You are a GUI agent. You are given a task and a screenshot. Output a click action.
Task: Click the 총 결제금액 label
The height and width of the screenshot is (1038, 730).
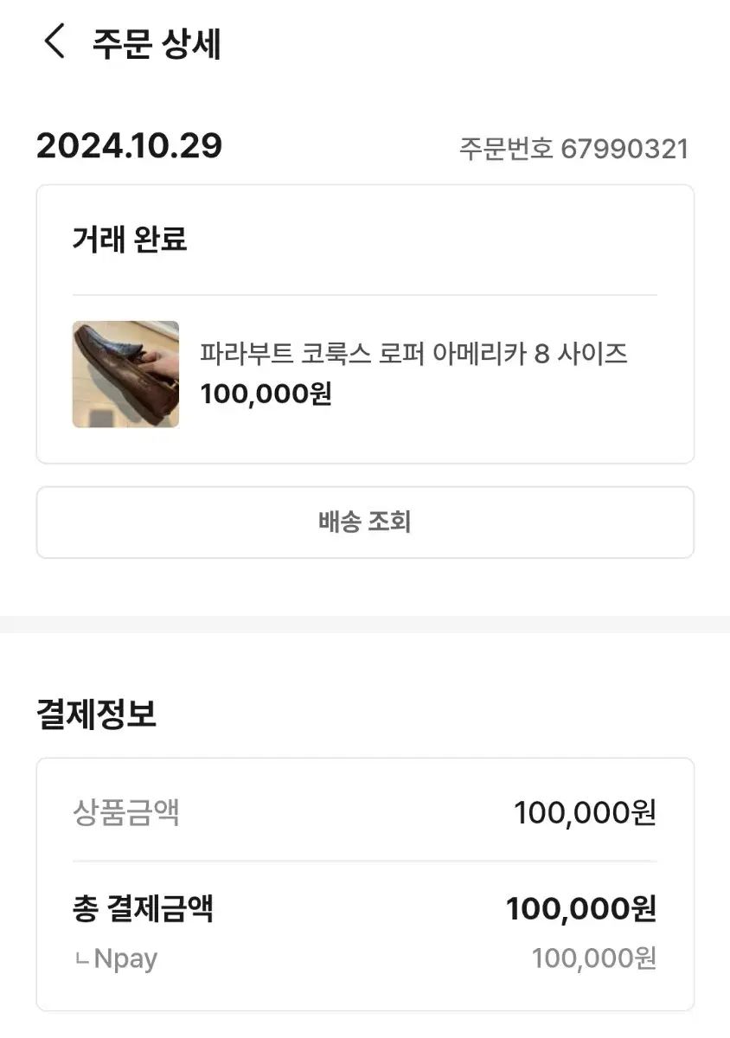[143, 908]
